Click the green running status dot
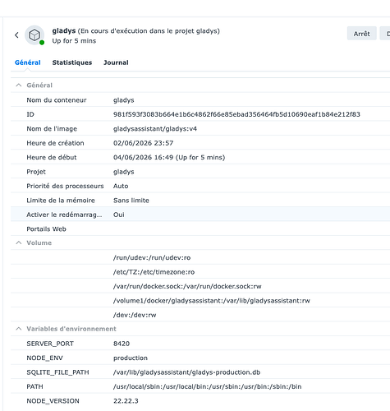The width and height of the screenshot is (390, 411). click(x=42, y=43)
